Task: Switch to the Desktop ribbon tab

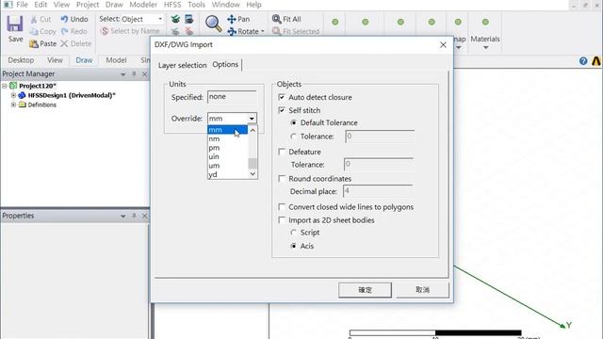Action: 21,60
